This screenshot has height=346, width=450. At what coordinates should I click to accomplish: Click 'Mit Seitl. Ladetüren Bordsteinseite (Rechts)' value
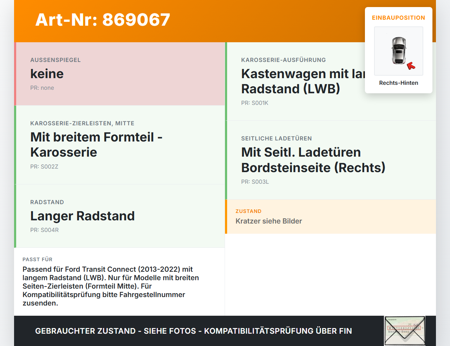click(313, 160)
